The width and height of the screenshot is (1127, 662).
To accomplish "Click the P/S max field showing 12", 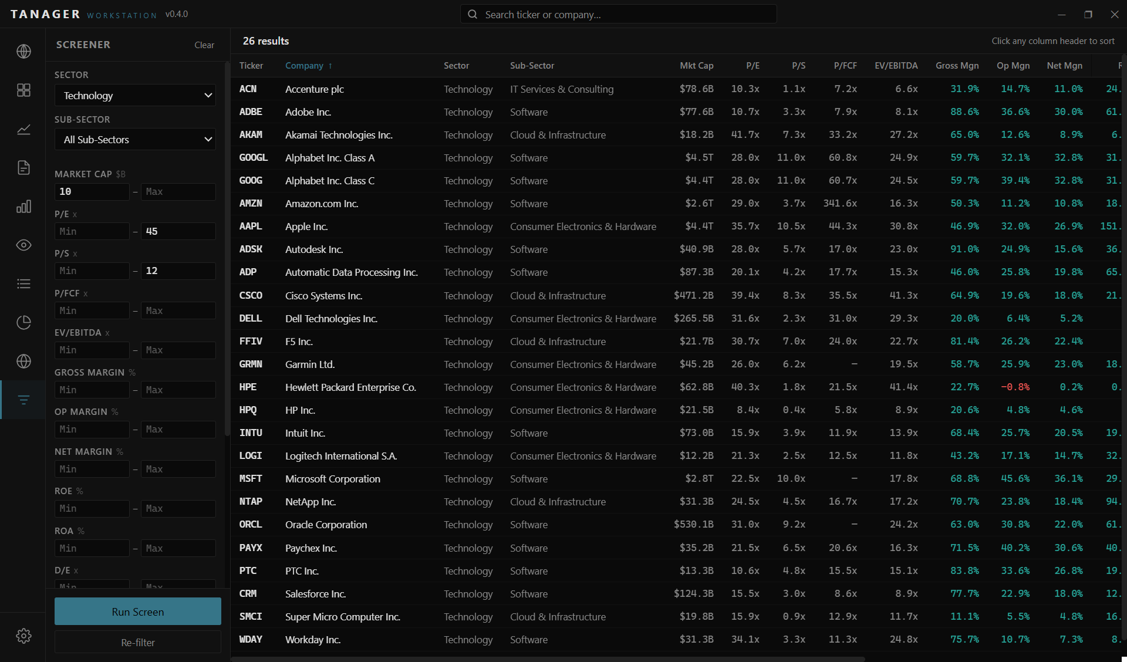I will click(x=178, y=271).
